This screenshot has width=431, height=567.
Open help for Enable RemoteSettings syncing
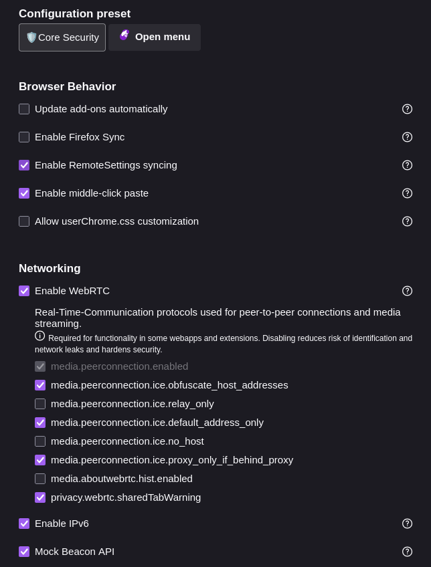407,165
